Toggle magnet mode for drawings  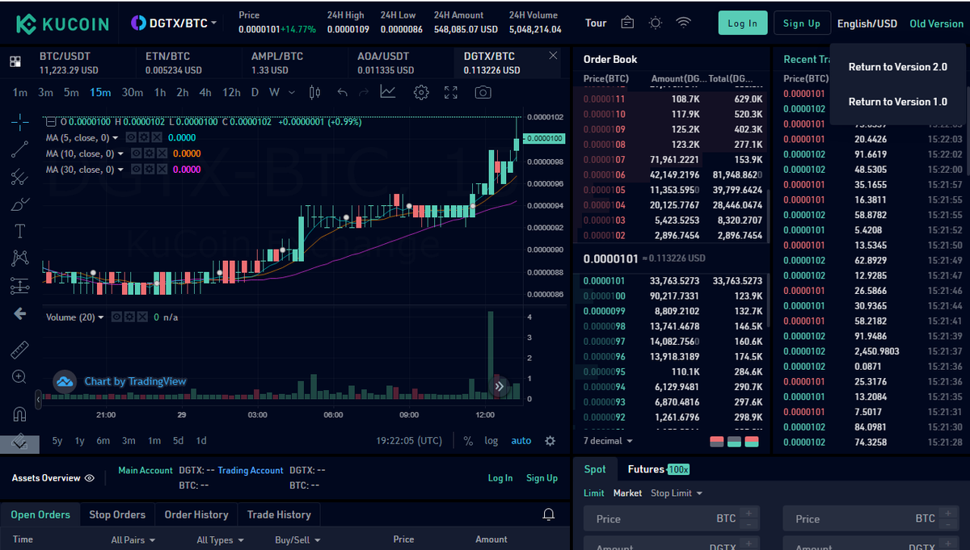point(20,414)
